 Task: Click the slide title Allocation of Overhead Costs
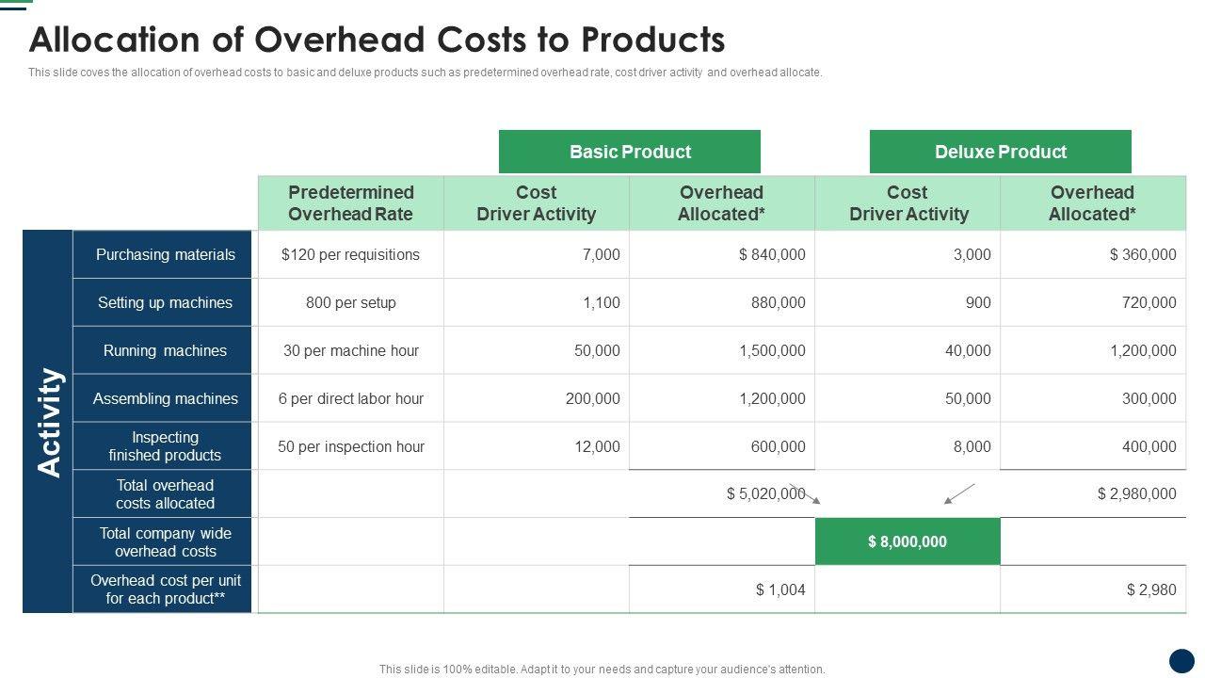(x=377, y=40)
